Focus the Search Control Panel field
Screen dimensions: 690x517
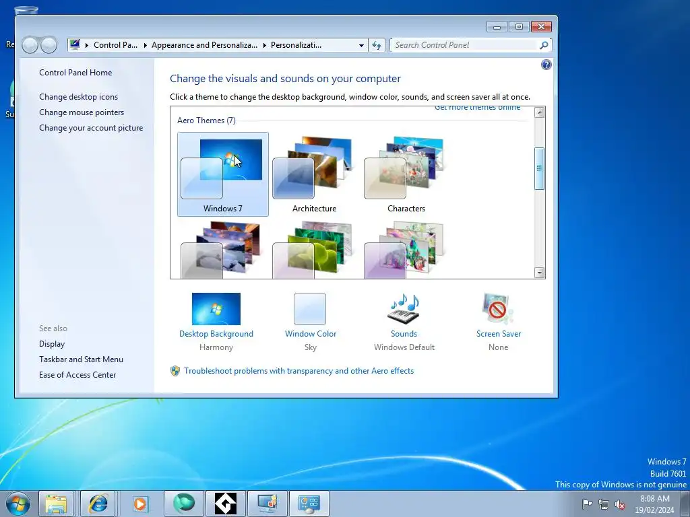point(470,45)
